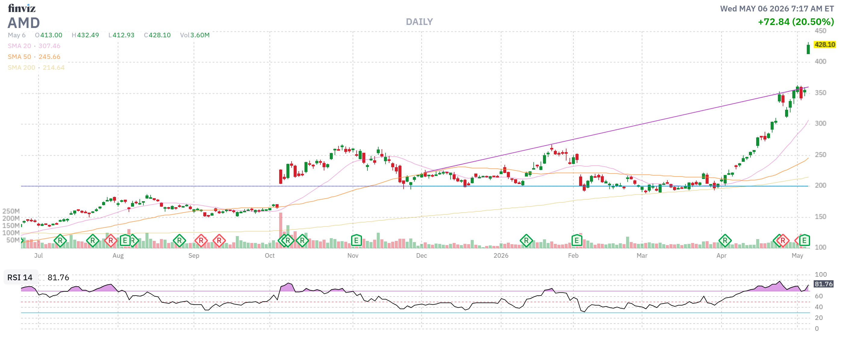This screenshot has width=842, height=338.
Task: Click the 350 price axis label
Action: [820, 93]
